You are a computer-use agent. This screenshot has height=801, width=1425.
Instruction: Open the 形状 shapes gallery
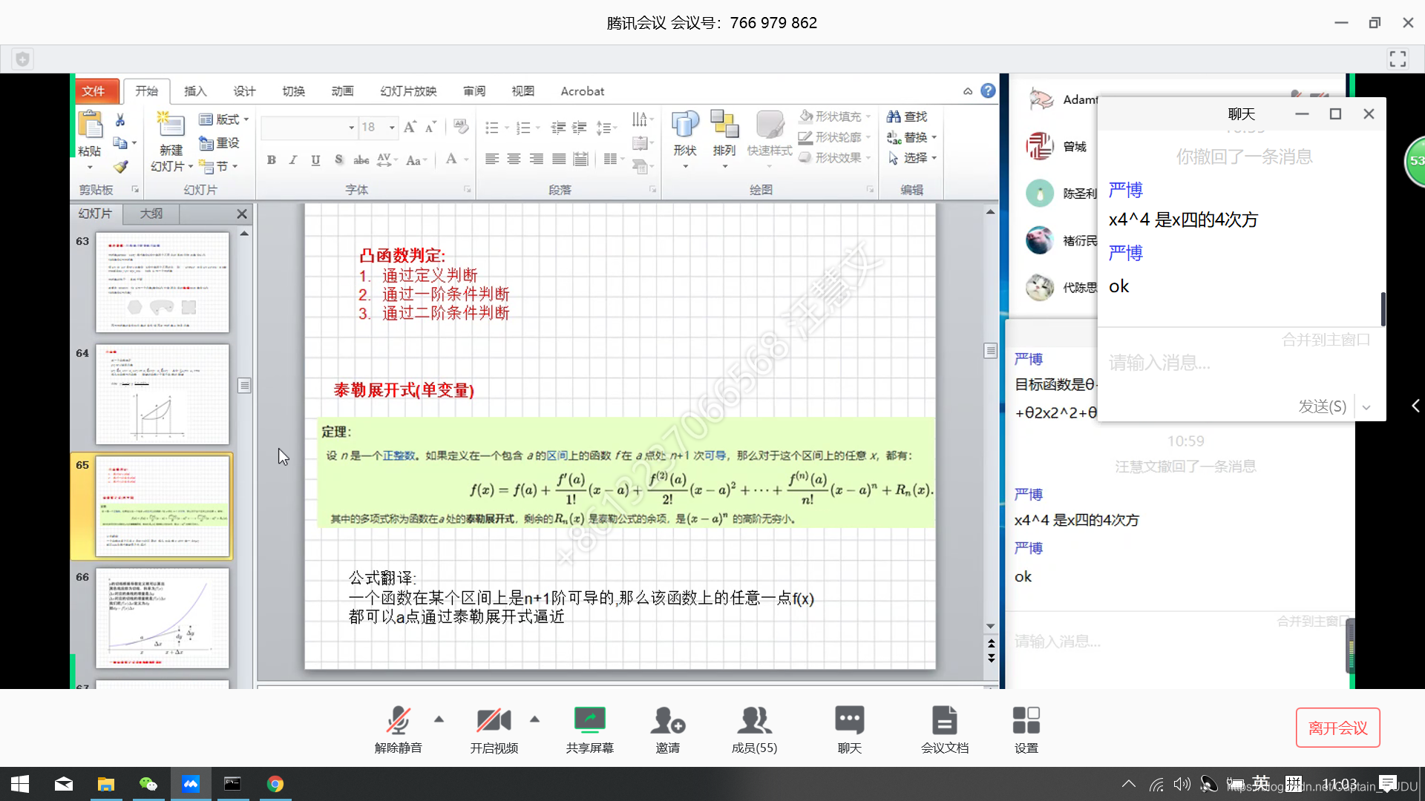point(685,139)
